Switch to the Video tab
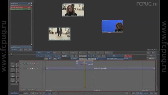 tap(48, 53)
